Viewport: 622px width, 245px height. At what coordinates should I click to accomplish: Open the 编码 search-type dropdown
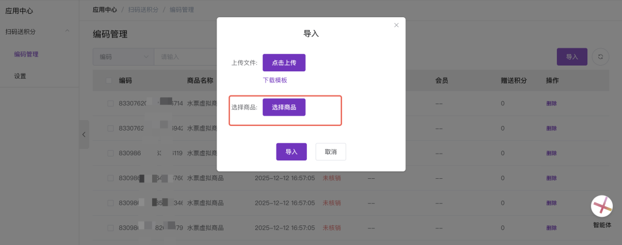coord(123,57)
